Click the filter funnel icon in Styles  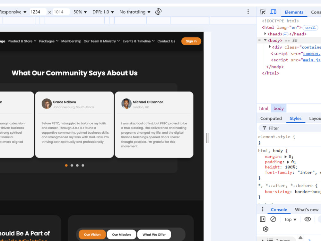(265, 128)
